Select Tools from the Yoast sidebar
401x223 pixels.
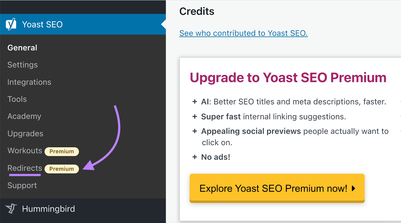(x=17, y=99)
